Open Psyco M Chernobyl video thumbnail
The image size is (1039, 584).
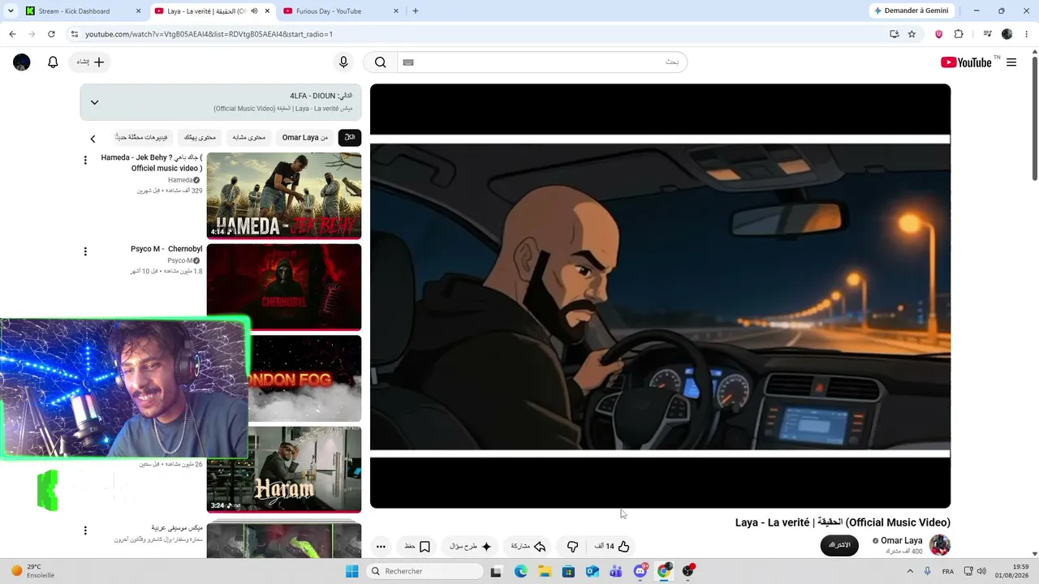pos(284,287)
